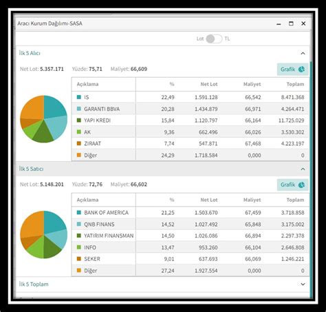The image size is (326, 312).
Task: Click SEKER brown-orange swatch
Action: 79,259
